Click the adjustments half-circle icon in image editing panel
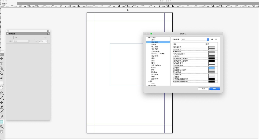Image resolution: width=259 pixels, height=140 pixels. pyautogui.click(x=16, y=37)
